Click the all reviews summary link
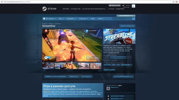The height and width of the screenshot is (100, 179). pyautogui.click(x=118, y=58)
